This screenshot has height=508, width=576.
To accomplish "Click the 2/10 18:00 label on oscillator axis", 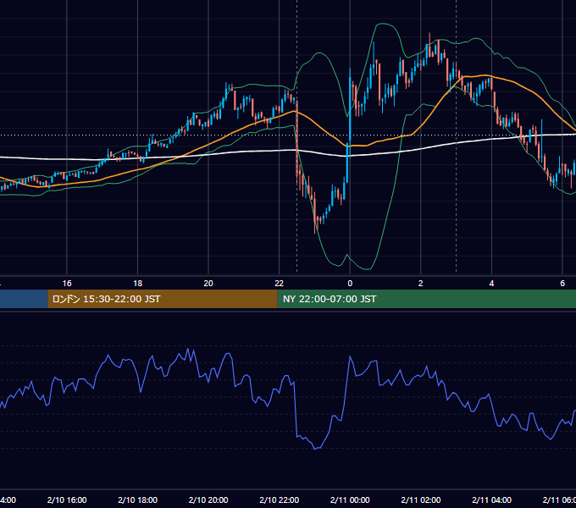I will point(138,500).
